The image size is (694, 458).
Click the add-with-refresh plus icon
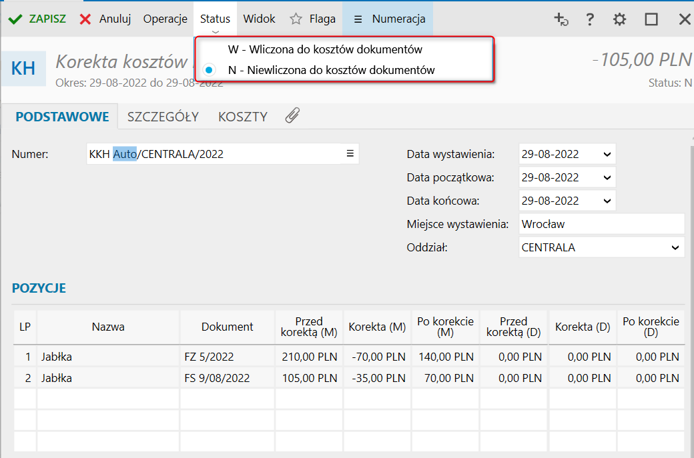point(561,19)
